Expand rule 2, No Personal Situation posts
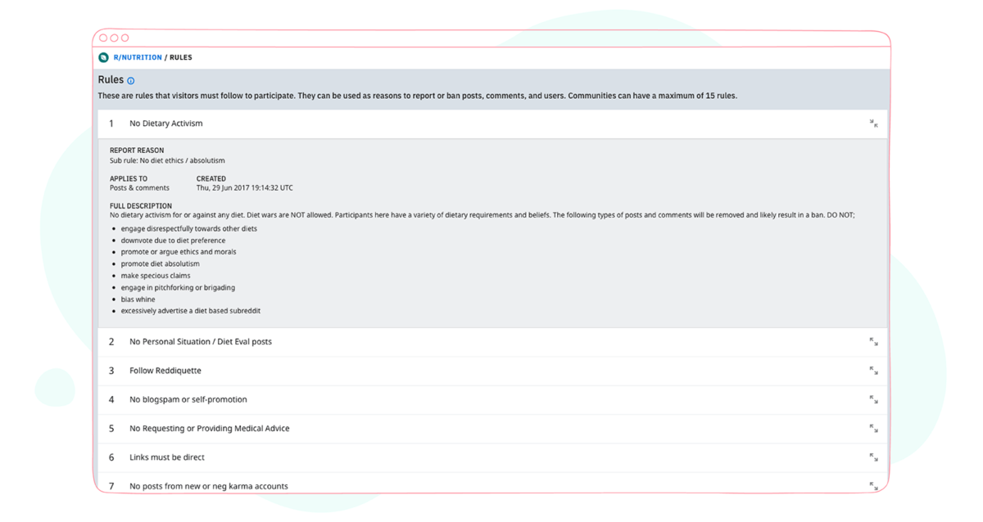 pos(873,341)
